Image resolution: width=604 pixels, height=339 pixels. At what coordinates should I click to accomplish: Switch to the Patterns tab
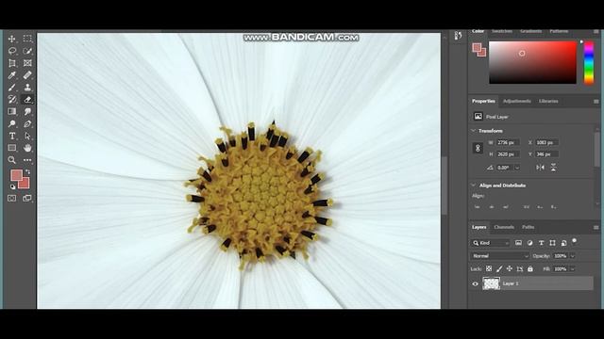(559, 31)
